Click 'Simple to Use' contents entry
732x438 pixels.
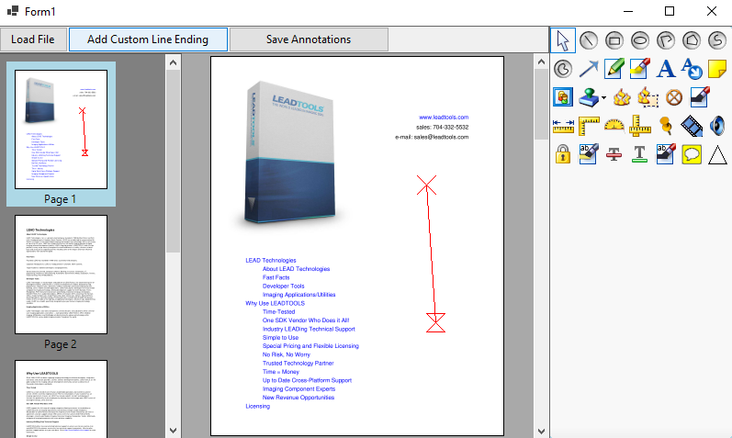point(280,337)
